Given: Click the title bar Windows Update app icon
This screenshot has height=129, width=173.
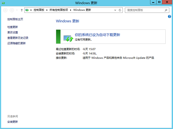Looking at the screenshot, I should 3,3.
